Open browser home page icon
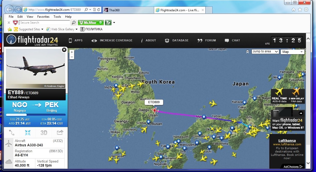This screenshot has width=316, height=172. [x=294, y=9]
